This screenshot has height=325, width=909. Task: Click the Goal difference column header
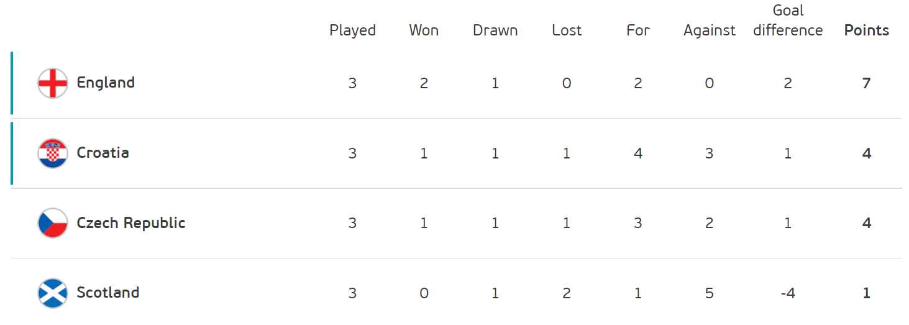tap(788, 21)
